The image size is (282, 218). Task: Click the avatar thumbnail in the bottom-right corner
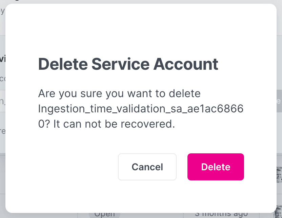pos(279,212)
